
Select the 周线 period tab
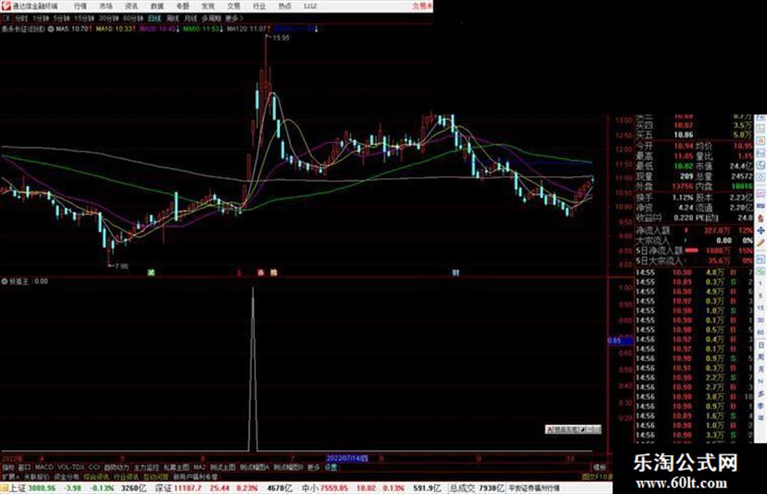coord(173,19)
